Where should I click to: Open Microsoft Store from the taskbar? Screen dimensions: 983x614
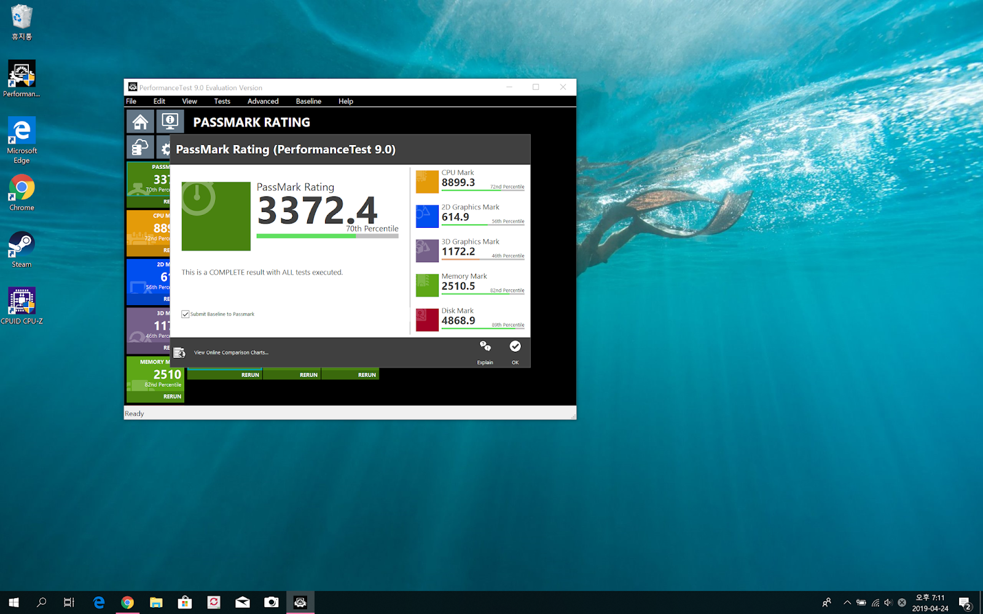pyautogui.click(x=185, y=602)
